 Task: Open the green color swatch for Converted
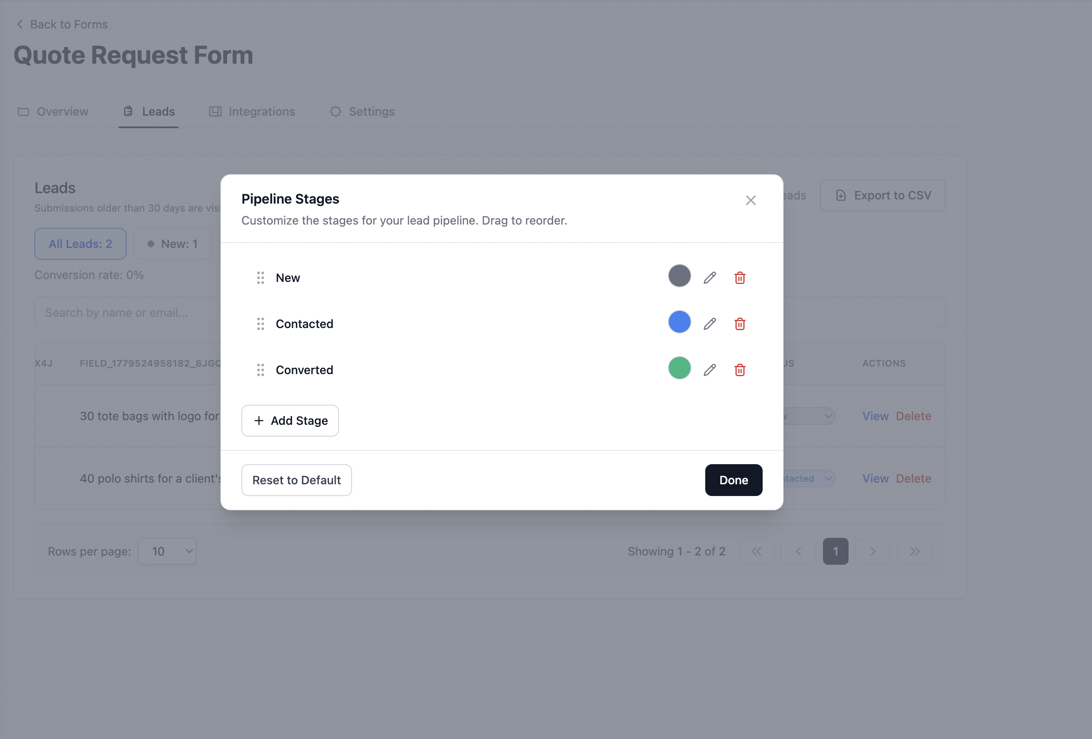click(x=679, y=368)
